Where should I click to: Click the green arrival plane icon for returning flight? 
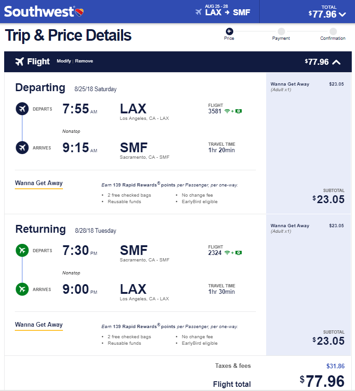(x=22, y=289)
